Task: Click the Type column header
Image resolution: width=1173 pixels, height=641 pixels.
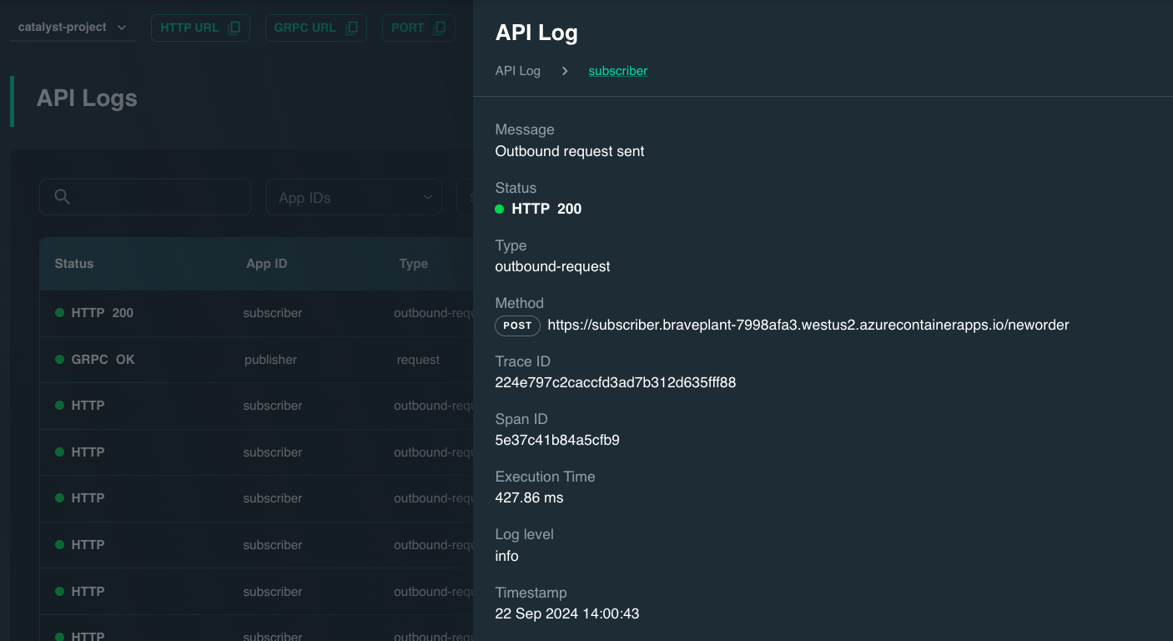Action: (x=414, y=264)
